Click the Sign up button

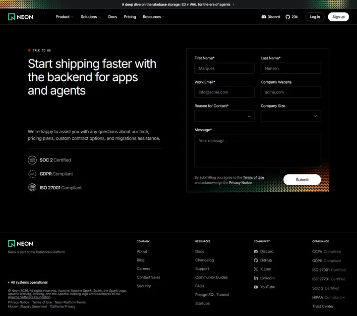click(338, 17)
